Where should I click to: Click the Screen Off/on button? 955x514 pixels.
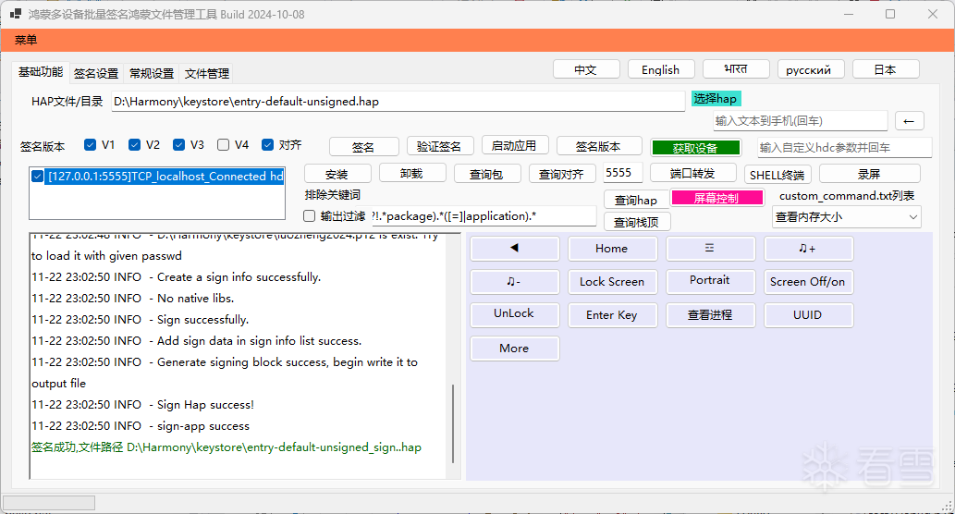click(808, 282)
